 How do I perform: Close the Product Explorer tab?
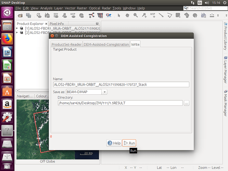coord(46,24)
